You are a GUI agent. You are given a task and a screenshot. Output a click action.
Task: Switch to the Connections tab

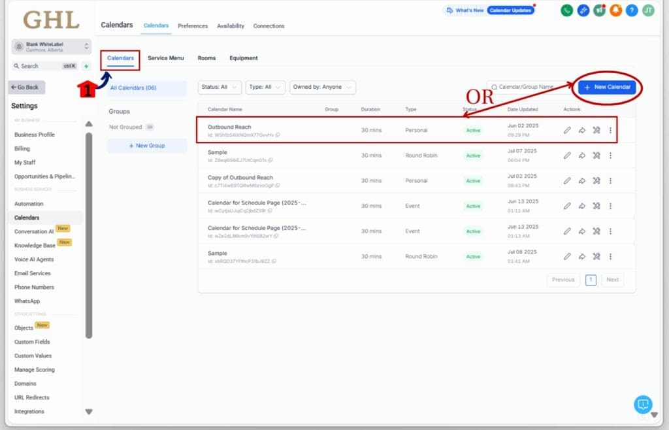(269, 26)
